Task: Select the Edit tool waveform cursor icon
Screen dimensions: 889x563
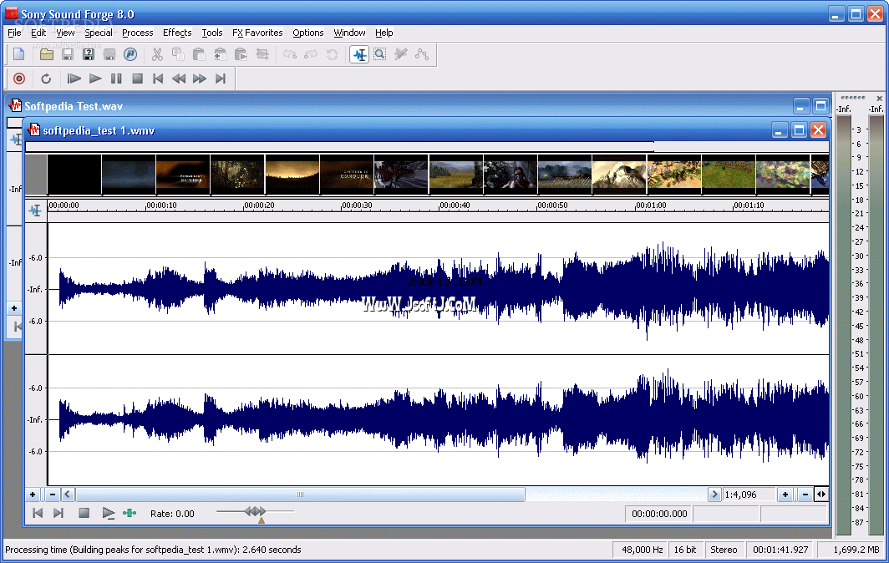Action: click(x=359, y=54)
